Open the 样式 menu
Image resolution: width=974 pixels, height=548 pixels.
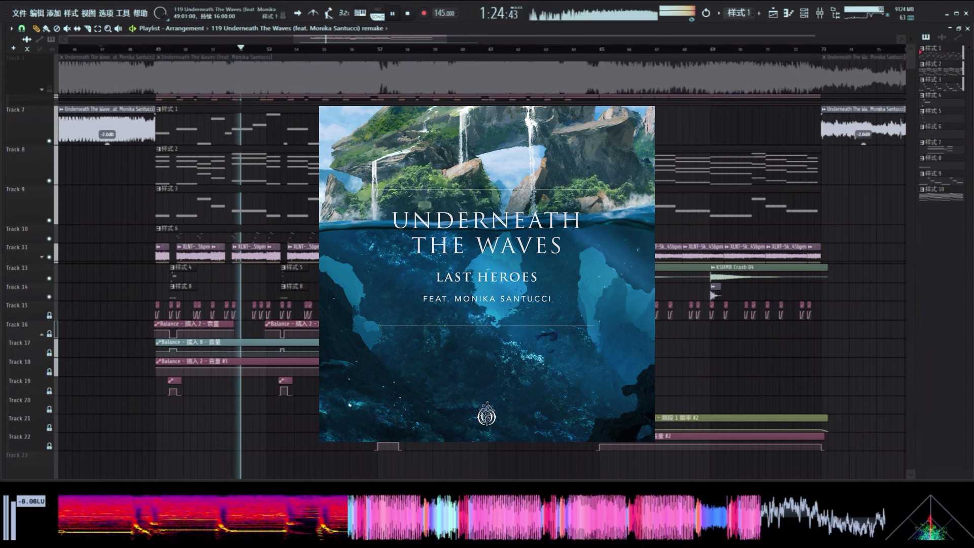71,13
